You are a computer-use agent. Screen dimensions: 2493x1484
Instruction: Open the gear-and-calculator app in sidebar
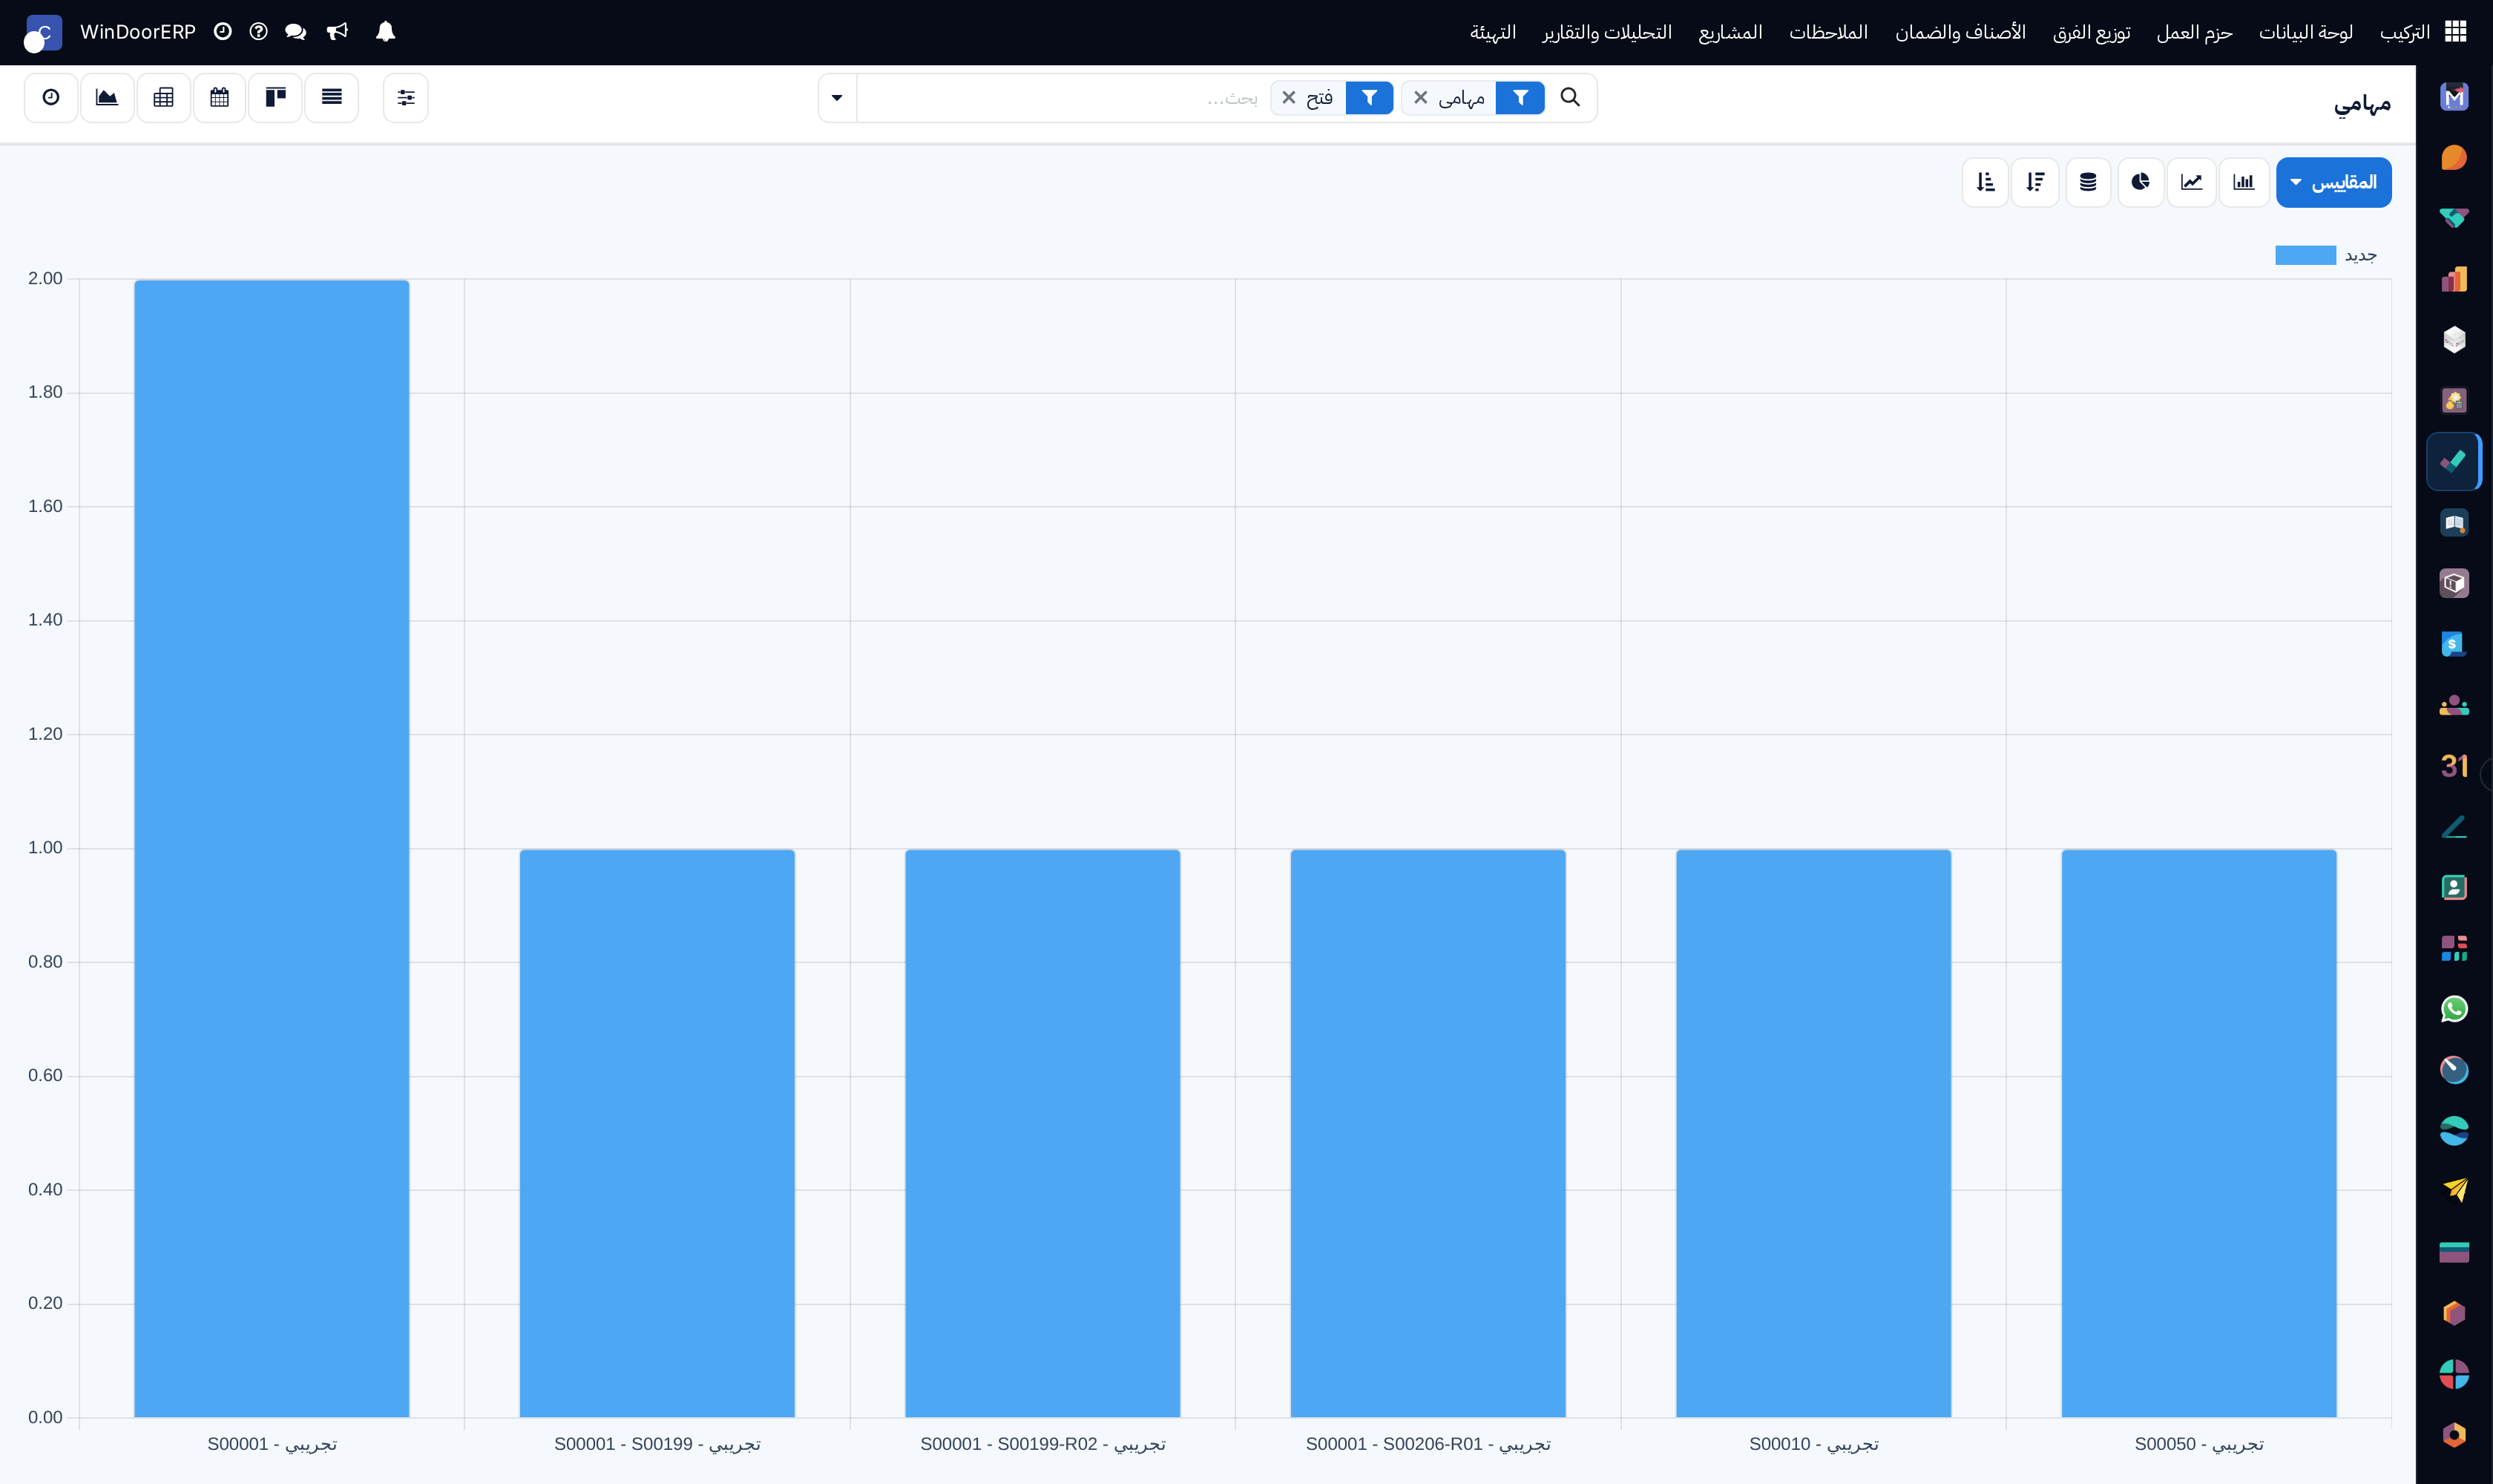coord(2454,401)
